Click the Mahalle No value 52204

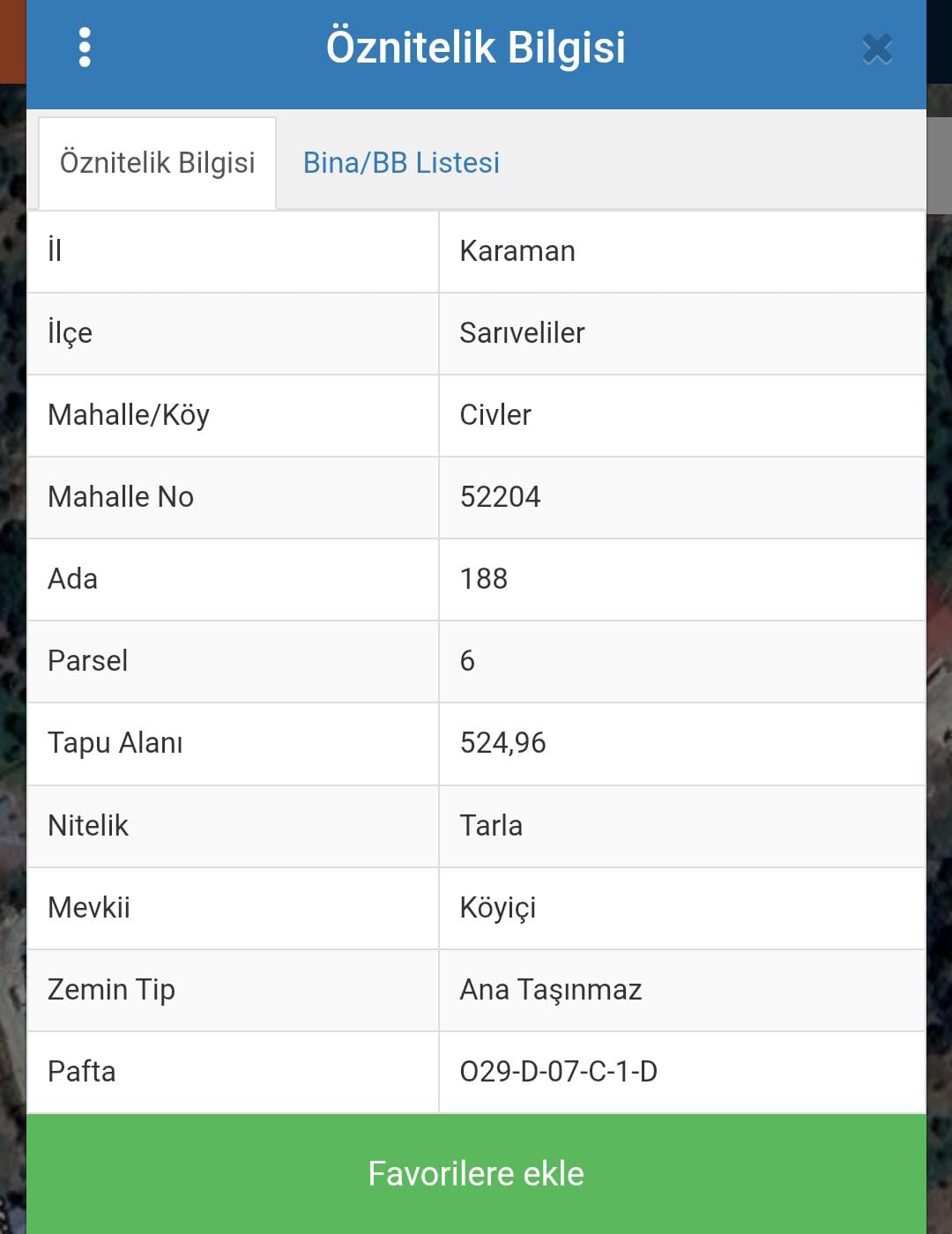tap(500, 497)
